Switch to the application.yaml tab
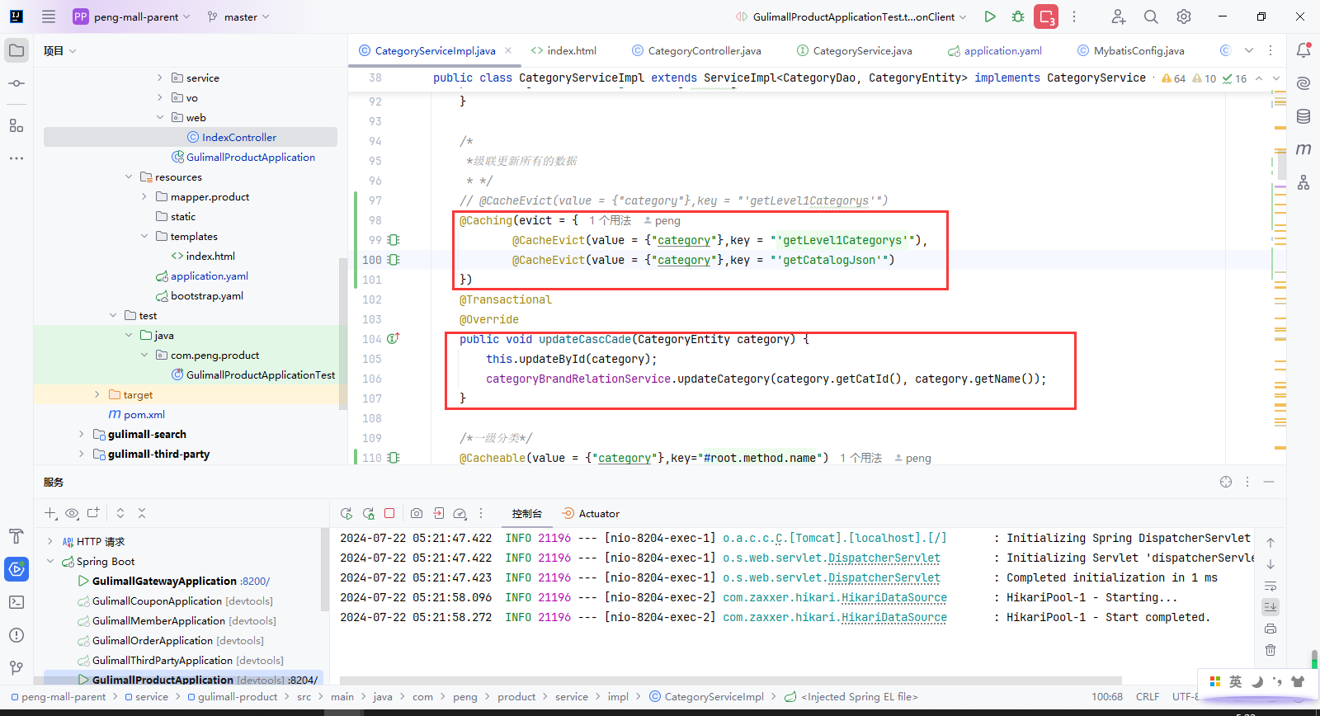Screen dimensions: 1320x716 [994, 50]
